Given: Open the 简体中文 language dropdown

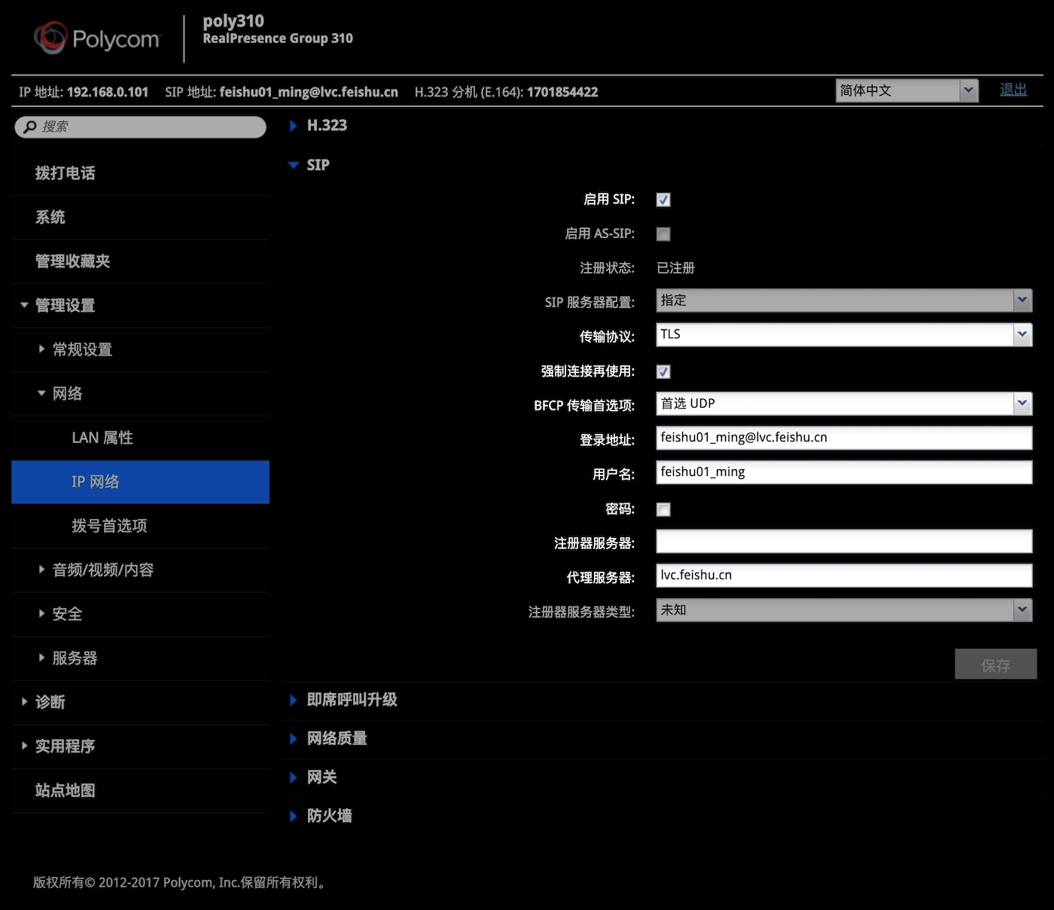Looking at the screenshot, I should 906,91.
